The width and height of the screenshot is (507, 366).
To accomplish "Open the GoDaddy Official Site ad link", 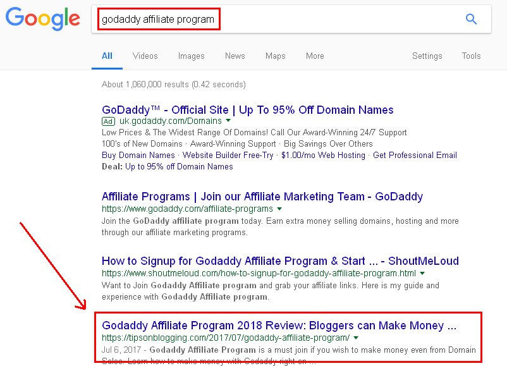I will pyautogui.click(x=248, y=110).
